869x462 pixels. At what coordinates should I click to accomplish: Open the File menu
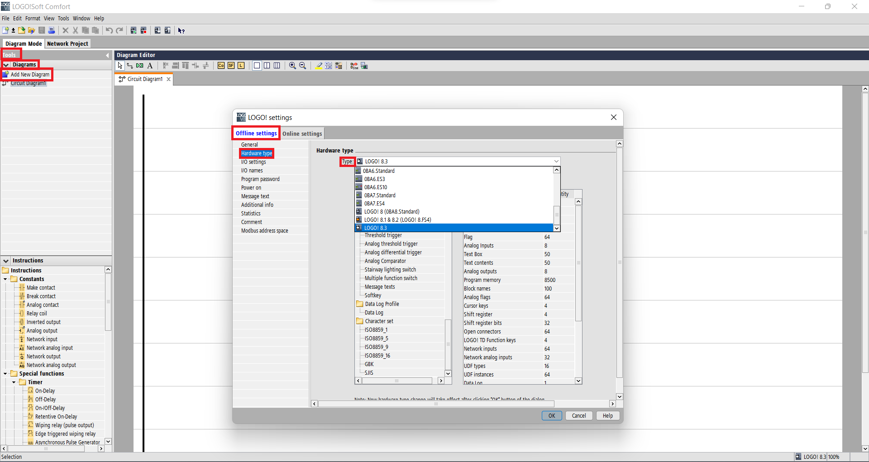(x=5, y=19)
